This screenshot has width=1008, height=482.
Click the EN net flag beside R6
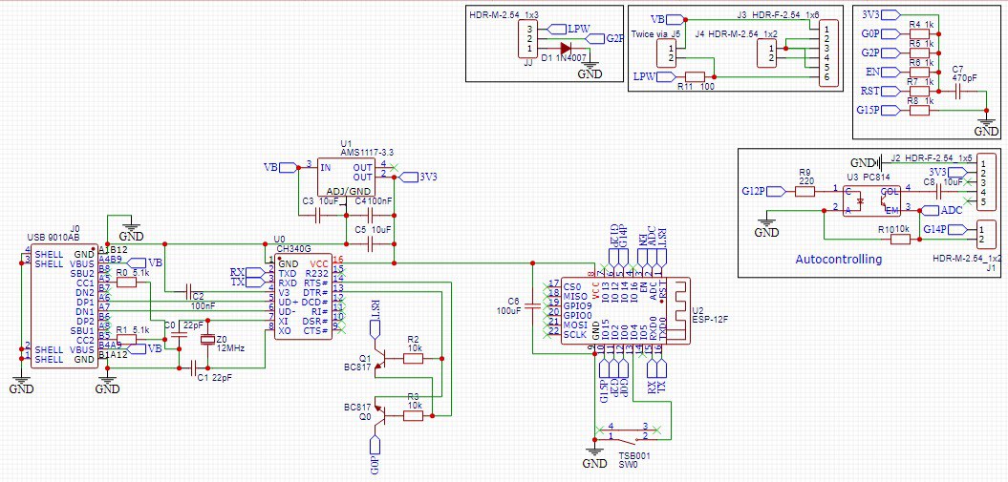[881, 72]
